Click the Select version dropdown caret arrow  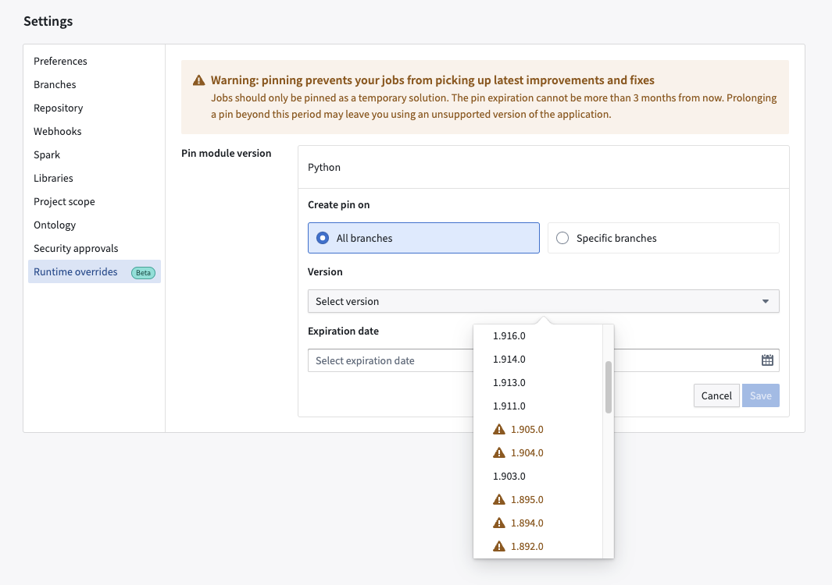(x=765, y=301)
